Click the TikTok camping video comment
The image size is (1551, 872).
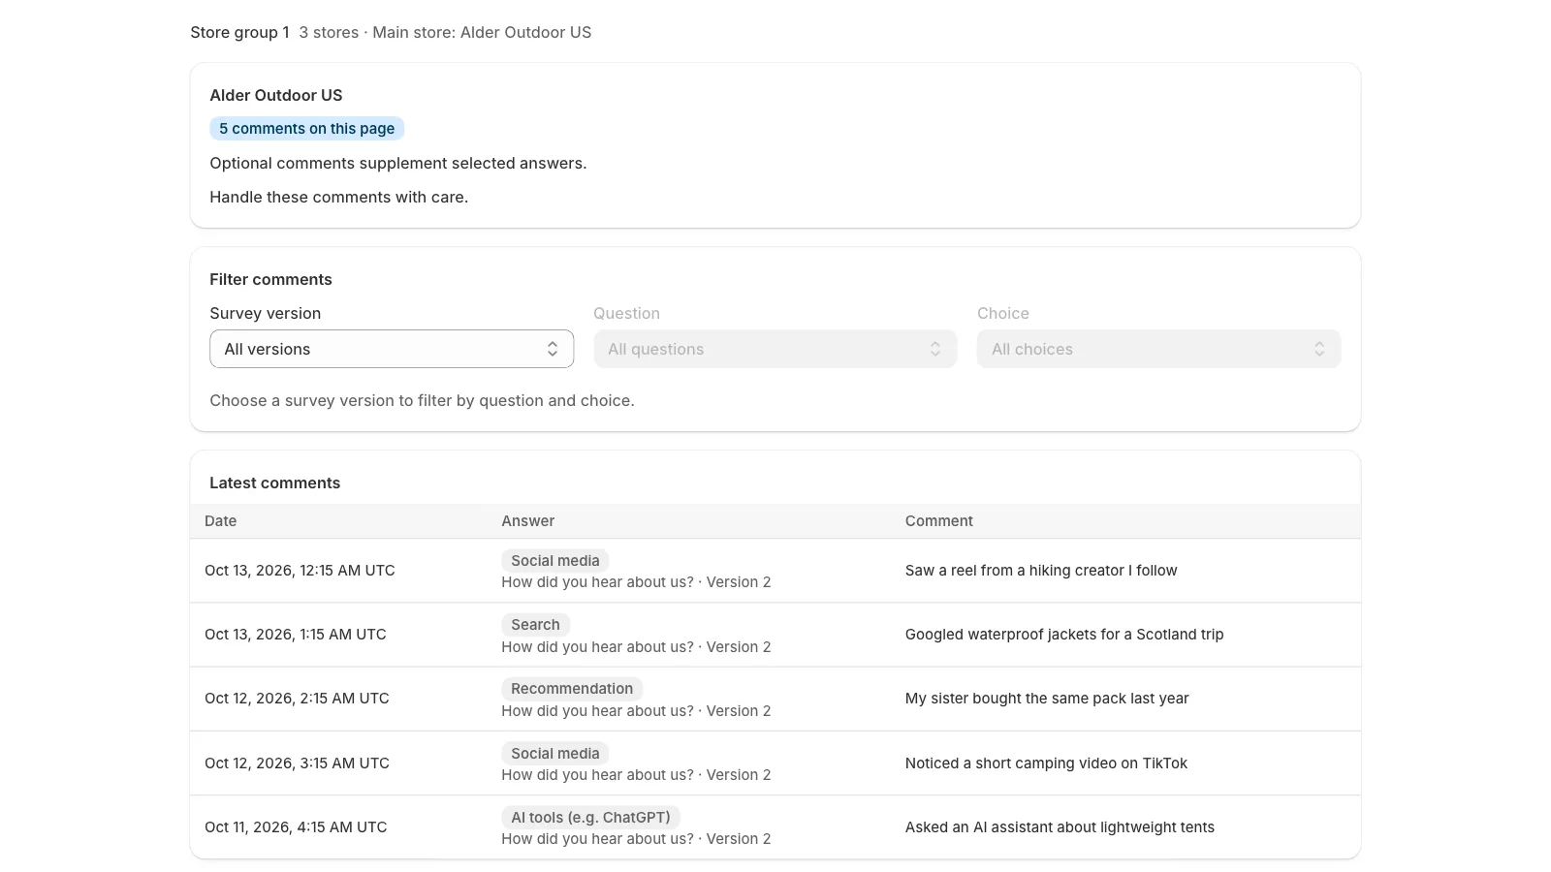point(1046,763)
